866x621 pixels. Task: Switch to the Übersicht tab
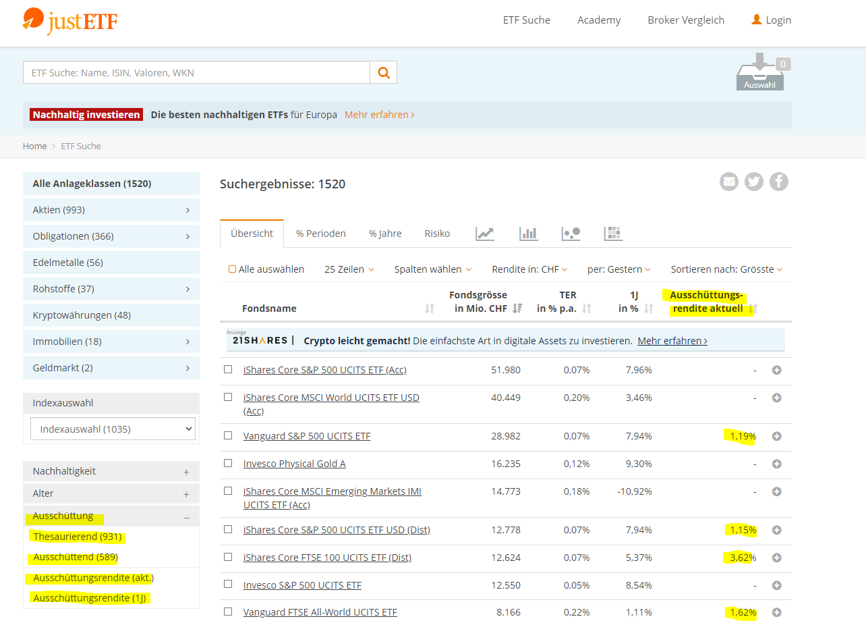pyautogui.click(x=252, y=234)
